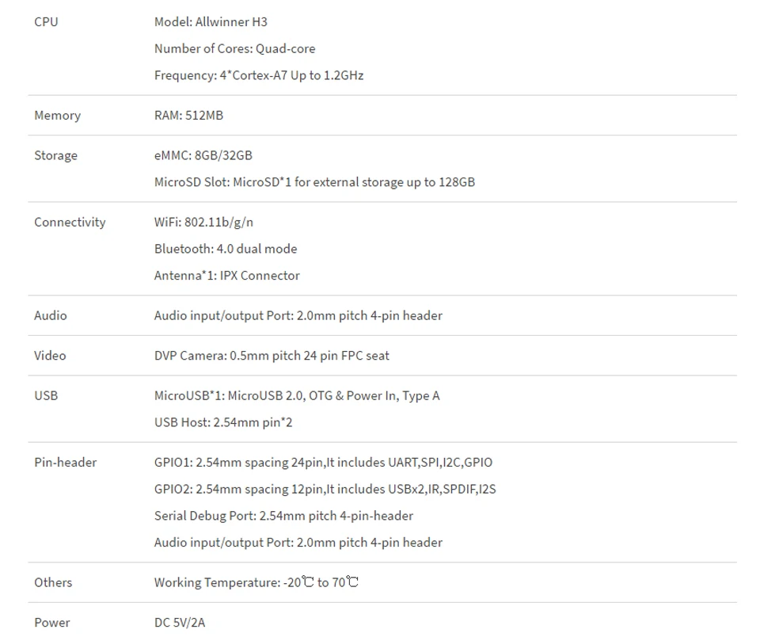The height and width of the screenshot is (637, 760).
Task: Click the WiFi: 802.11b/g/n text
Action: pos(203,223)
